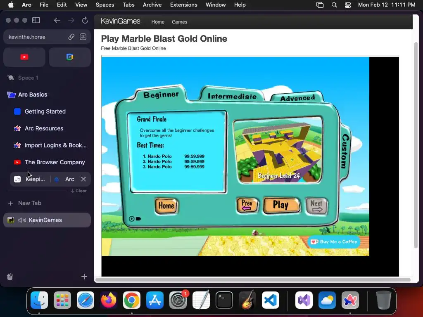
Task: Open the View menu
Action: tap(81, 5)
